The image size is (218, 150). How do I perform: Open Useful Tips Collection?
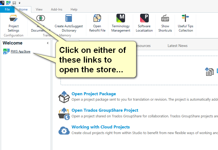coord(185,23)
